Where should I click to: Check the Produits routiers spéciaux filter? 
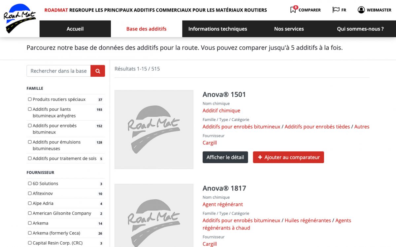30,99
